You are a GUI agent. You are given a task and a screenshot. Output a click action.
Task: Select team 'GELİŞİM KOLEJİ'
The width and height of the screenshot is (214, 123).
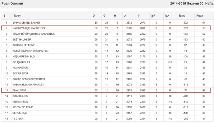pos(21,62)
